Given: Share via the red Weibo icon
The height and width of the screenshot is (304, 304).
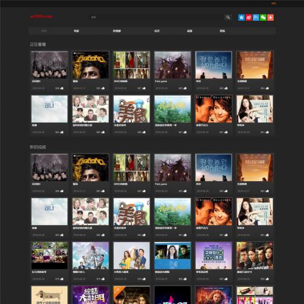Looking at the screenshot, I should tap(249, 18).
